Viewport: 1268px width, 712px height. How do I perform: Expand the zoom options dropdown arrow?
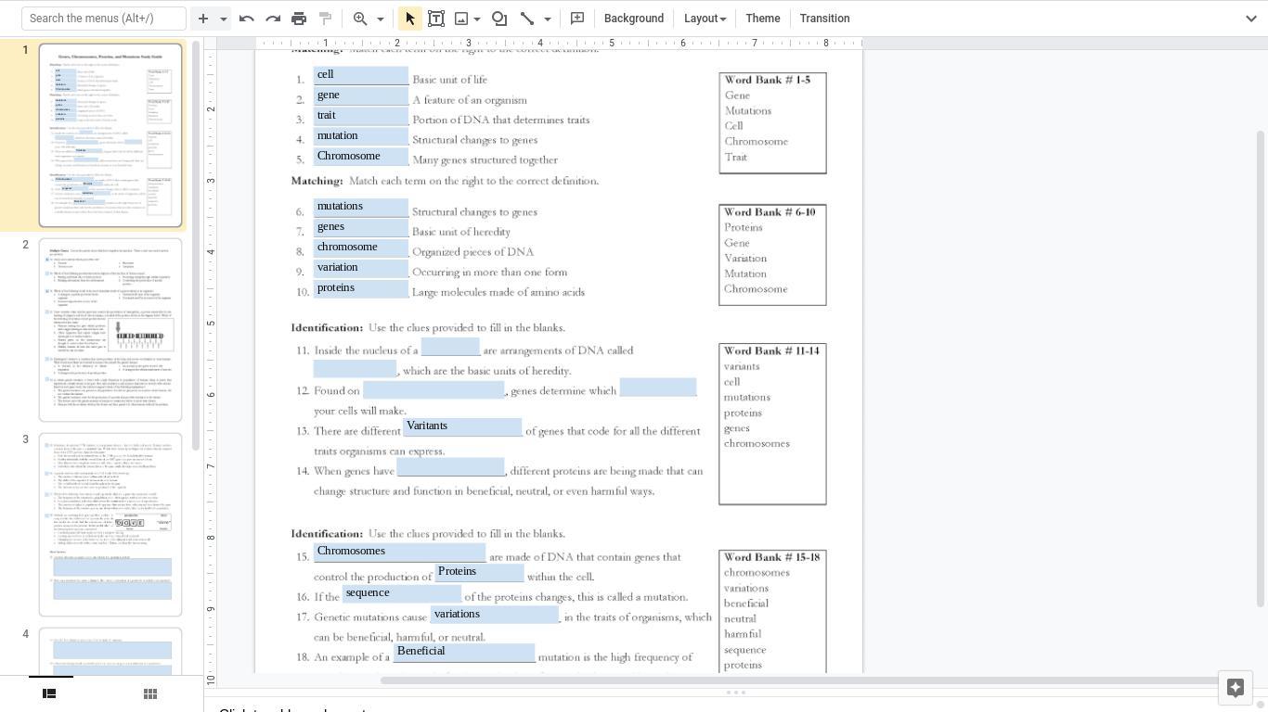coord(380,19)
